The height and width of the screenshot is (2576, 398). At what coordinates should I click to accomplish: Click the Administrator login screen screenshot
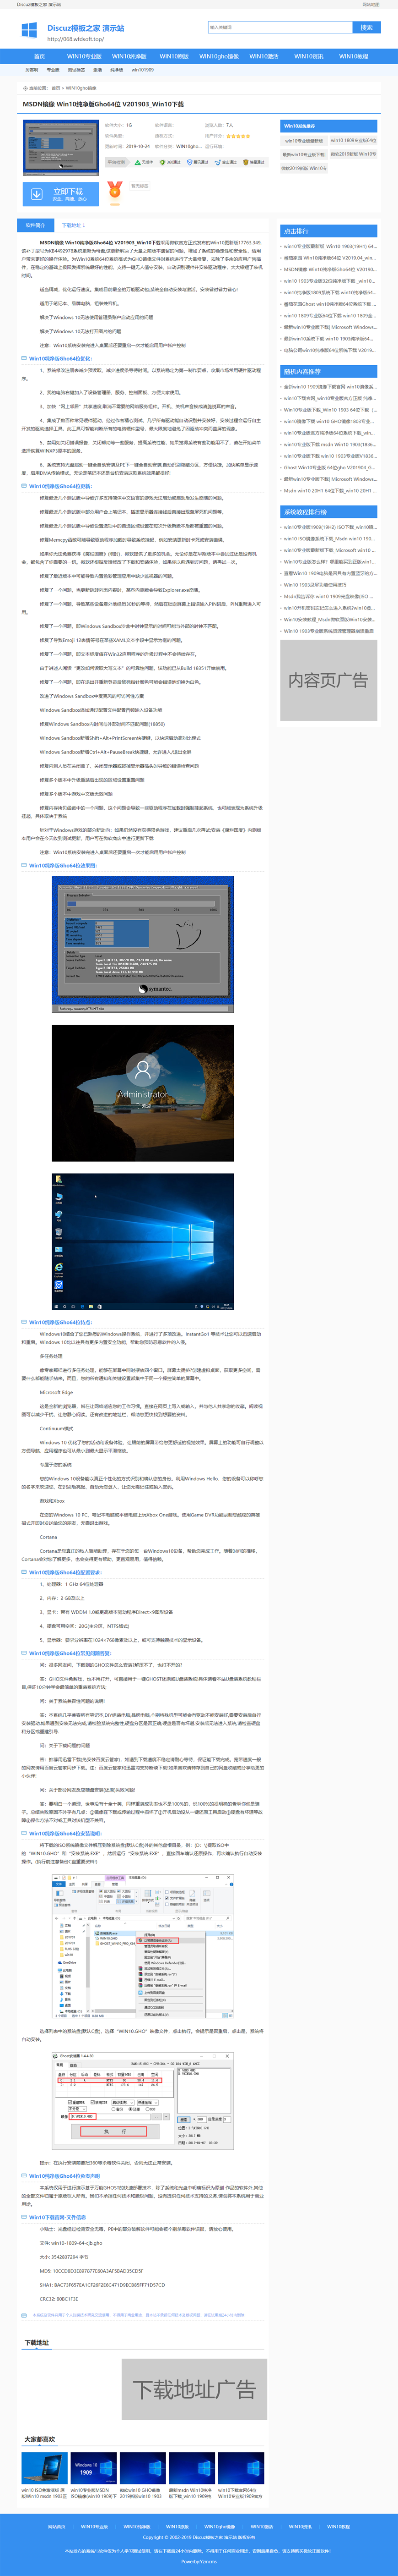pyautogui.click(x=143, y=1094)
